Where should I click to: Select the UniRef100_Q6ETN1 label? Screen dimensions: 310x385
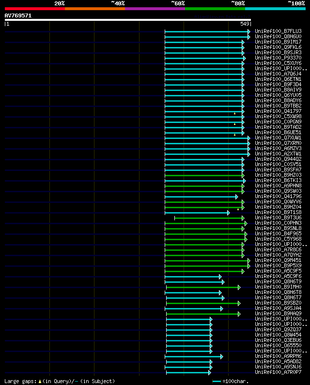(x=278, y=79)
